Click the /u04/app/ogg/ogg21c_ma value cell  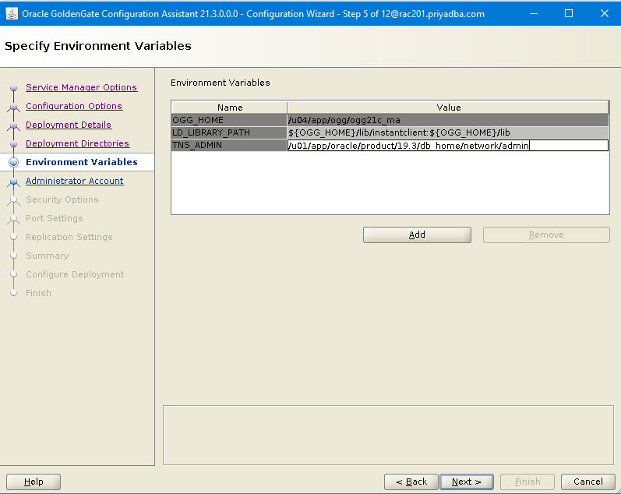click(x=448, y=120)
